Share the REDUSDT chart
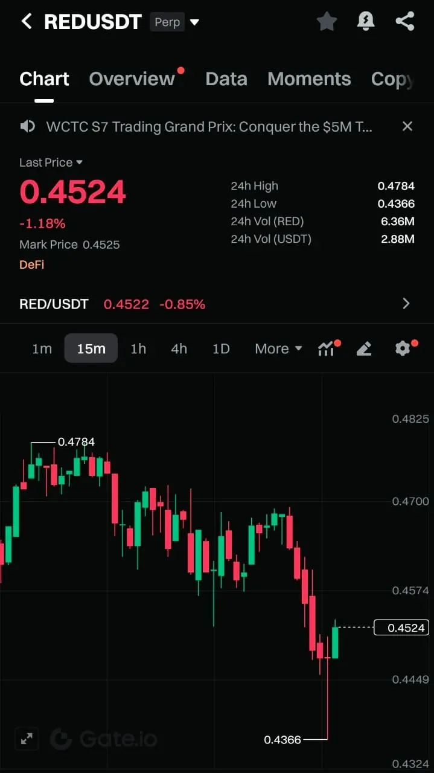Image resolution: width=434 pixels, height=773 pixels. (x=405, y=22)
